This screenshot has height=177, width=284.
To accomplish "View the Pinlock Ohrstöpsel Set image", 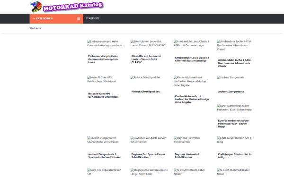I will click(145, 77).
